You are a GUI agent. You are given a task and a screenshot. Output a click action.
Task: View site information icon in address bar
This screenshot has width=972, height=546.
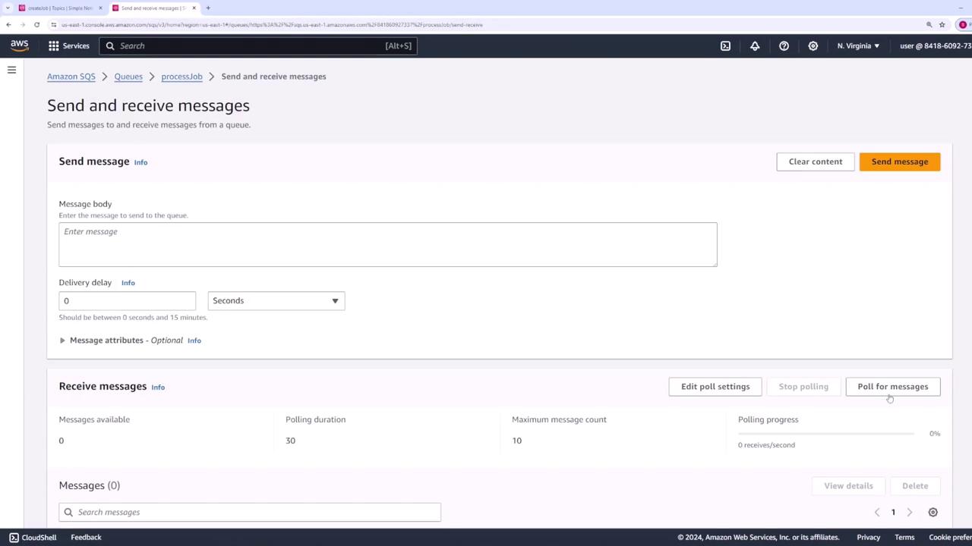pos(53,24)
